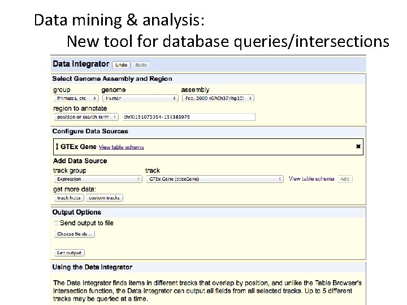Click the Data Integrator heading
The width and height of the screenshot is (407, 305).
tap(81, 64)
